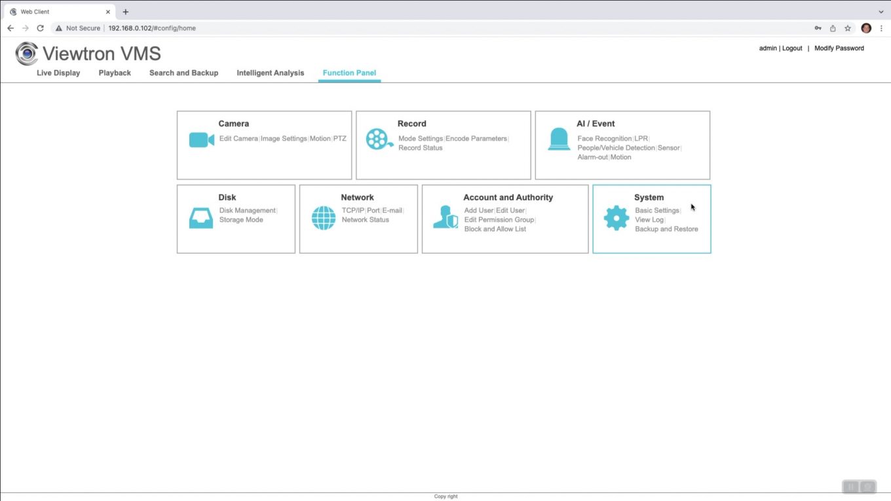The width and height of the screenshot is (891, 501).
Task: Click the Viewtron VMS logo icon
Action: (27, 54)
